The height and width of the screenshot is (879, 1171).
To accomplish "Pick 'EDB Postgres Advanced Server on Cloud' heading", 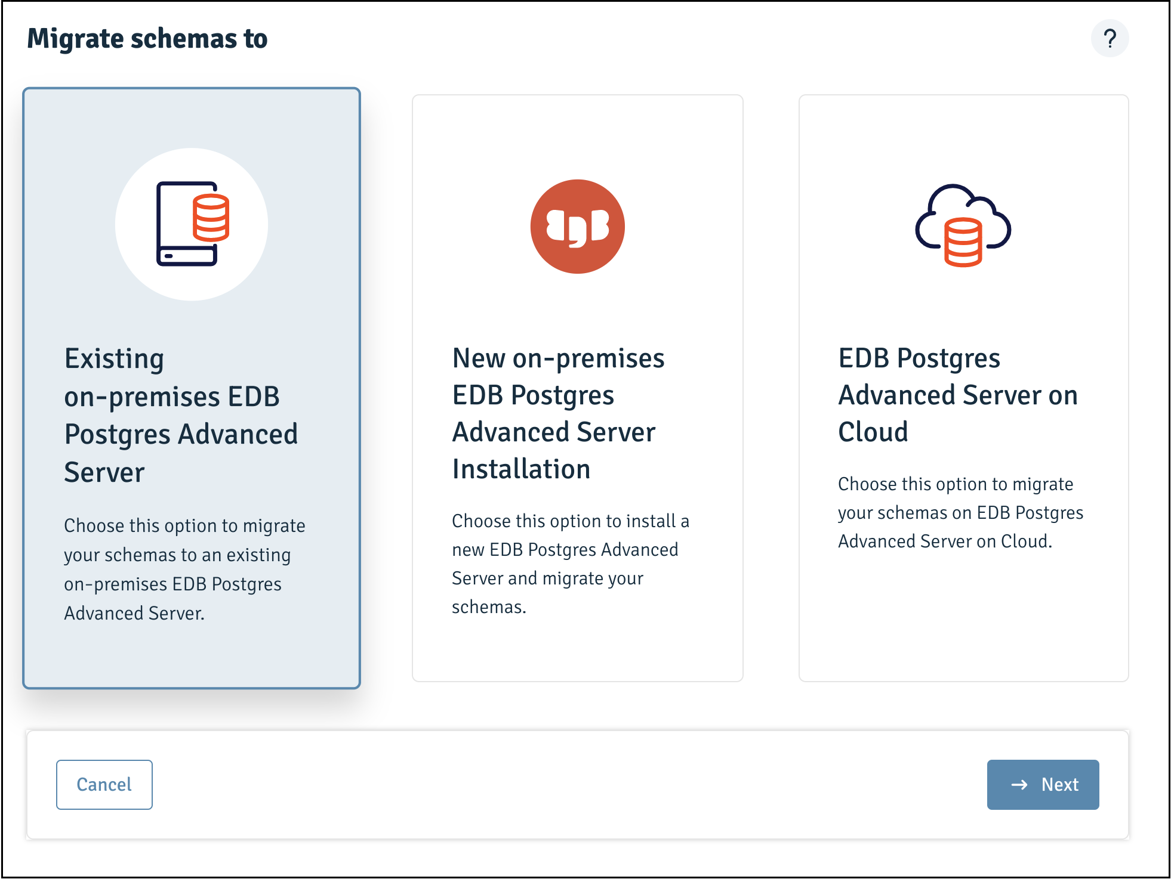I will point(958,395).
